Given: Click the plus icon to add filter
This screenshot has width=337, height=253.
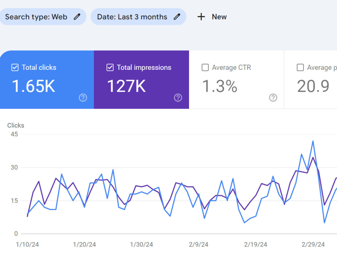Looking at the screenshot, I should pyautogui.click(x=201, y=17).
